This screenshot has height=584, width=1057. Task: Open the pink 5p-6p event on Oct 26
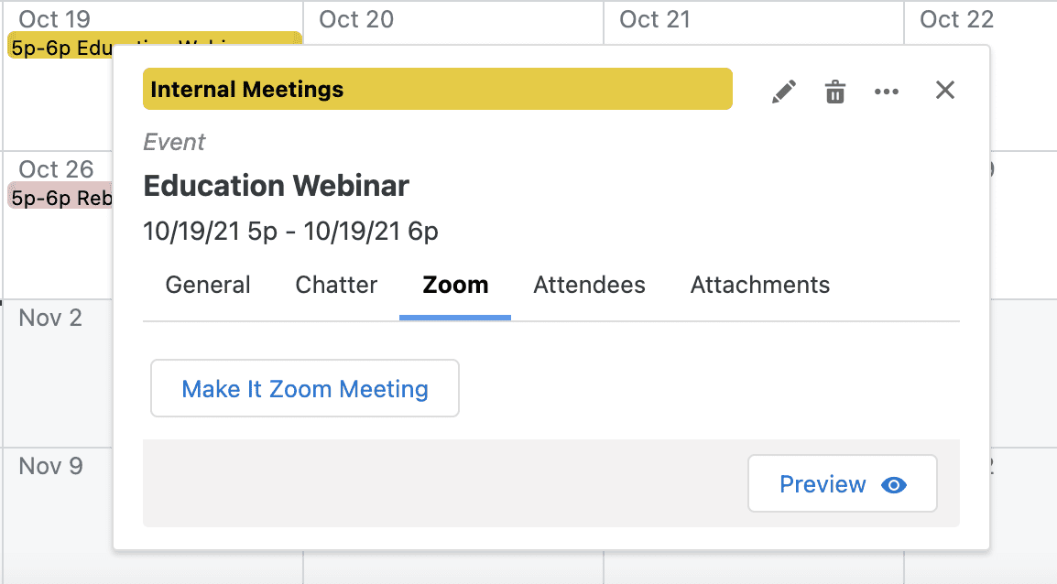pos(60,198)
